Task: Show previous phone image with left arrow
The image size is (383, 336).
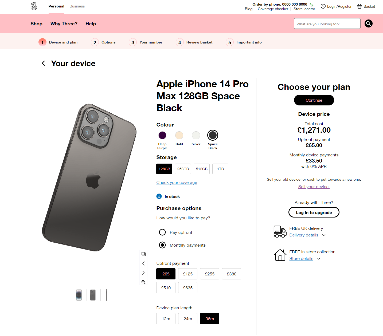Action: 143,263
